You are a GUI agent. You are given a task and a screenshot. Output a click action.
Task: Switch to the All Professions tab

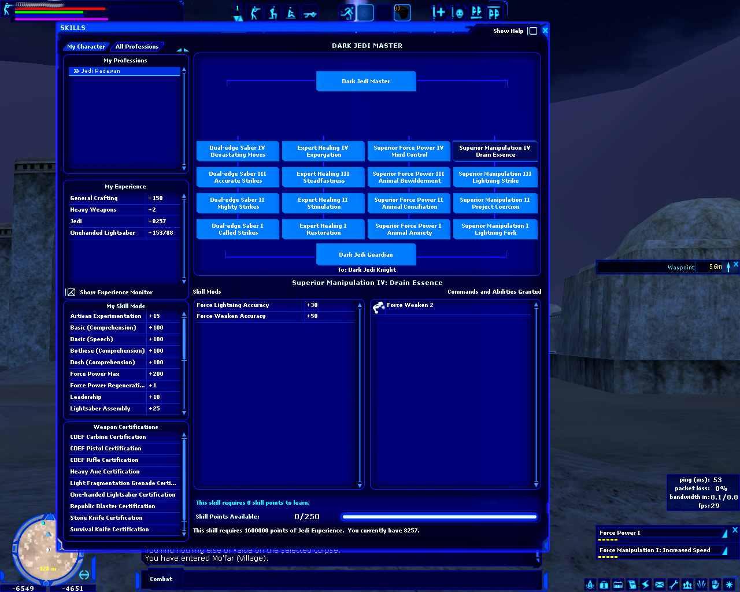coord(137,47)
